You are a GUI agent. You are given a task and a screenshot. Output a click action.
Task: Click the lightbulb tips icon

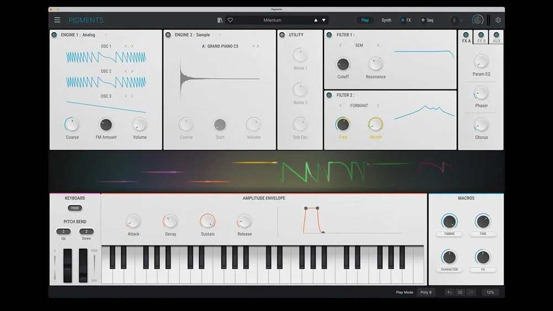[x=454, y=20]
